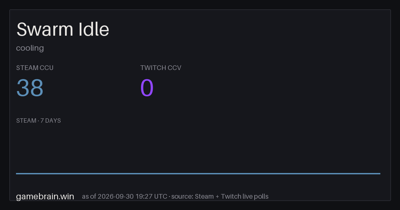Select the purple Twitch viewer count 0
Screen dimensions: 400x210
tap(147, 88)
